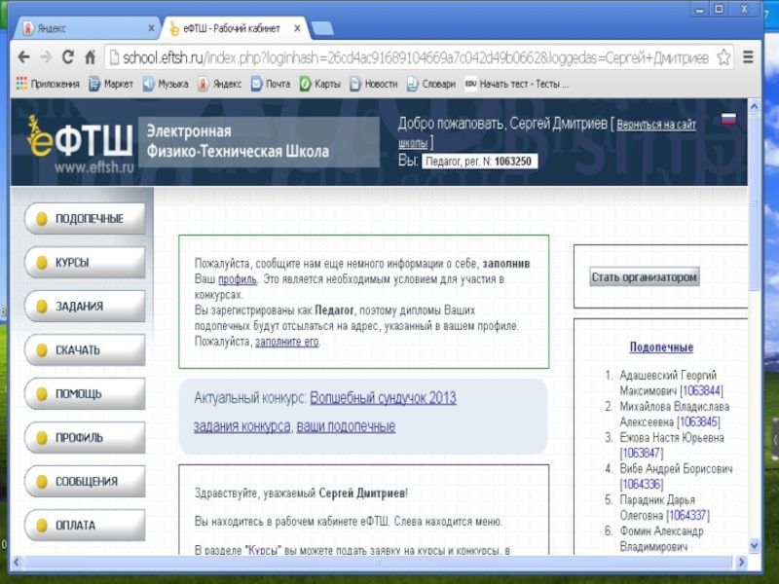Click the name Вибе Андрей Борисович
Image resolution: width=779 pixels, height=584 pixels.
coord(676,469)
